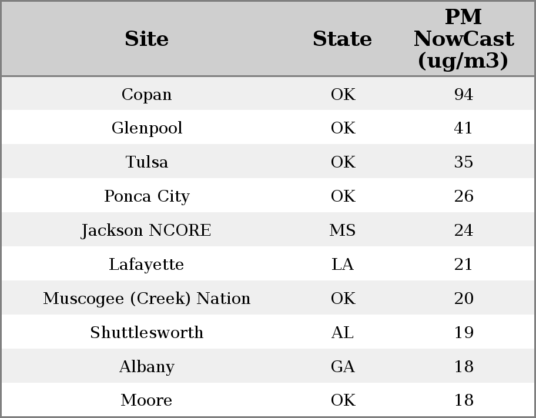Select the LA state cell
536x418 pixels.
pos(343,264)
